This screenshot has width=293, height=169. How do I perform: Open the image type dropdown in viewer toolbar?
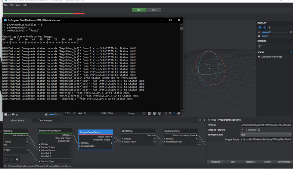pyautogui.click(x=134, y=113)
